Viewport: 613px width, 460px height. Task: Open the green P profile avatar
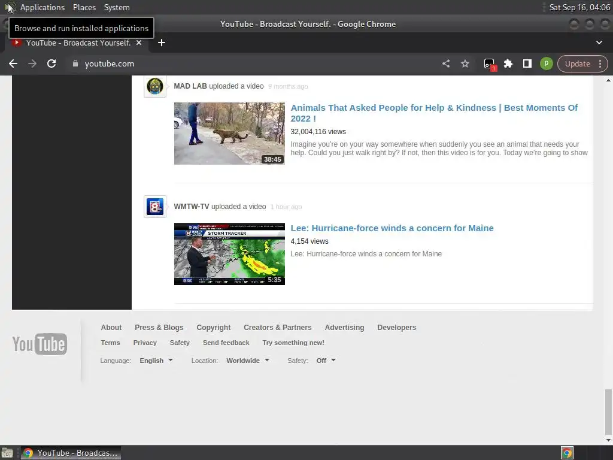pos(546,63)
